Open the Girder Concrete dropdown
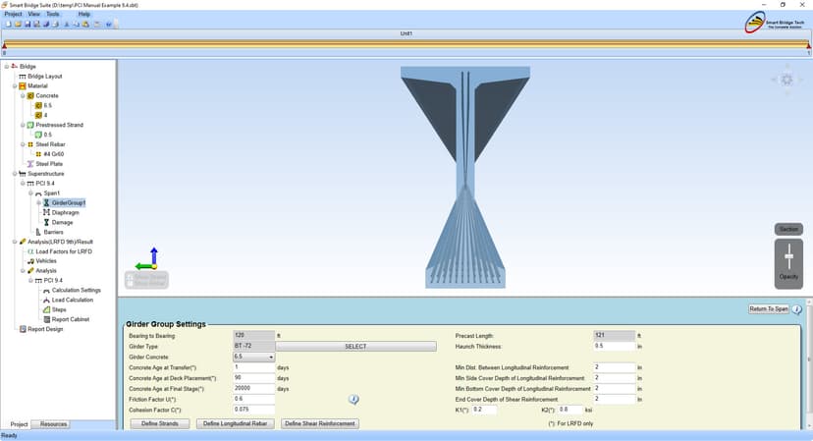813x441 pixels. point(271,357)
